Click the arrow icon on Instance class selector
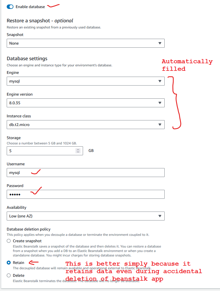The image size is (220, 291). pyautogui.click(x=160, y=125)
